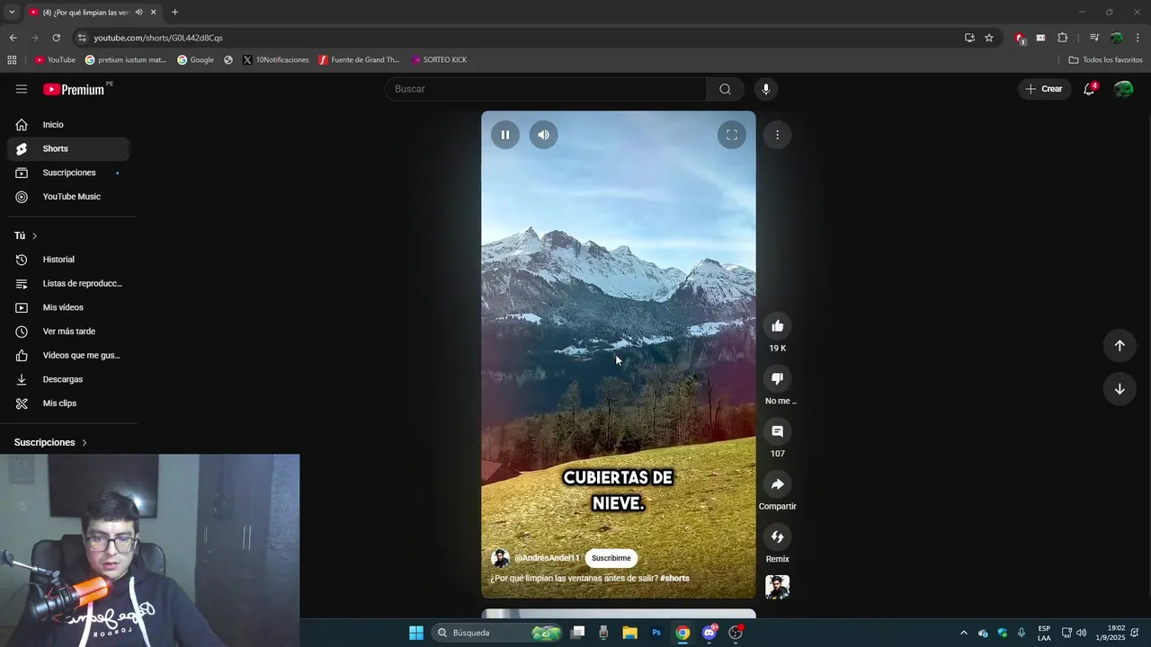This screenshot has height=647, width=1151.
Task: View site information icon in the address bar
Action: click(x=82, y=38)
